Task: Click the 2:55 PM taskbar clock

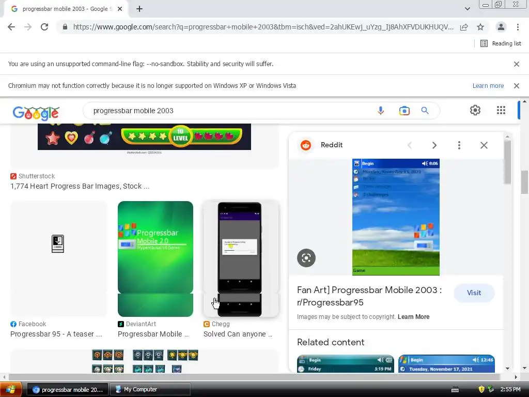Action: coord(510,390)
